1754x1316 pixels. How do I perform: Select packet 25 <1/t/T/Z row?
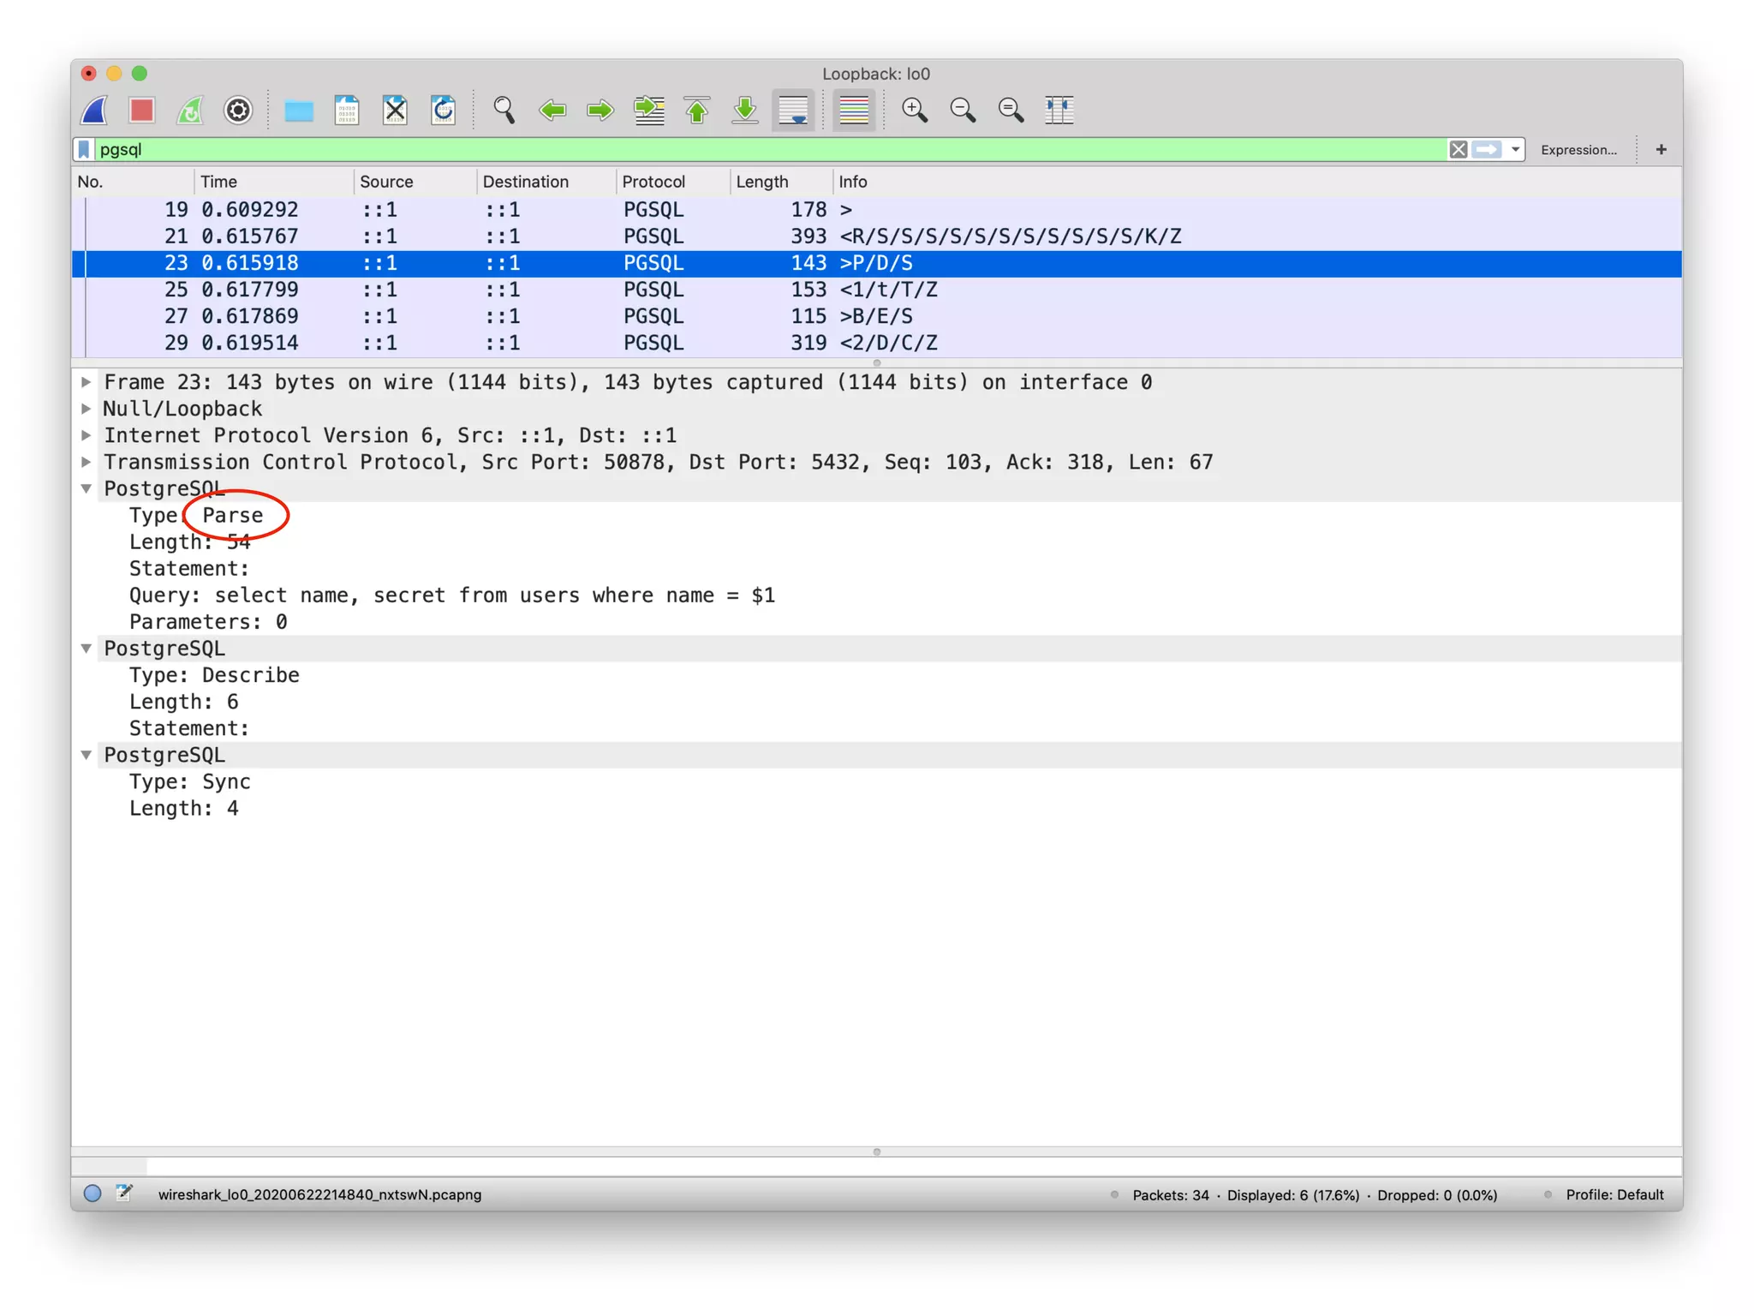click(x=877, y=290)
